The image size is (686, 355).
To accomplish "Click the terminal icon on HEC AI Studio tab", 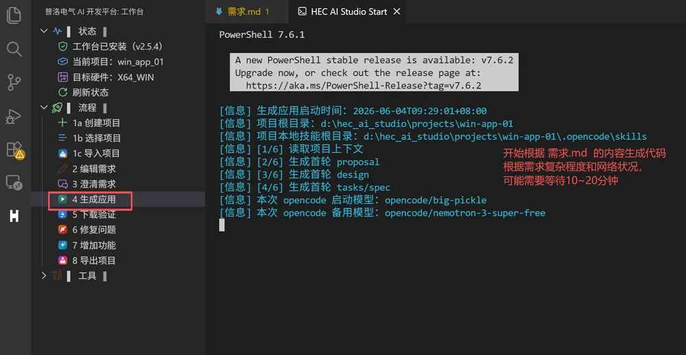I will point(302,12).
